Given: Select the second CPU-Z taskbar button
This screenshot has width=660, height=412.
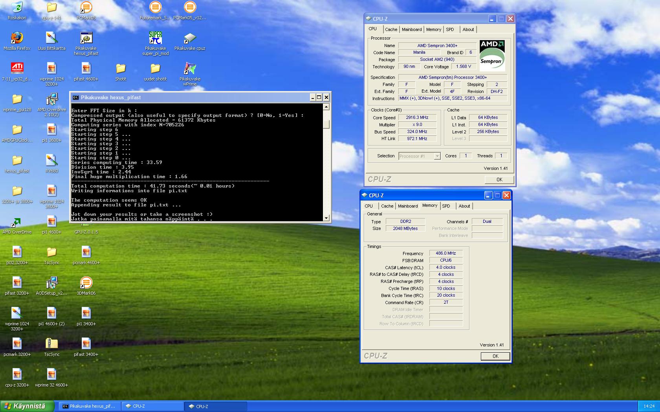Looking at the screenshot, I should coord(216,406).
